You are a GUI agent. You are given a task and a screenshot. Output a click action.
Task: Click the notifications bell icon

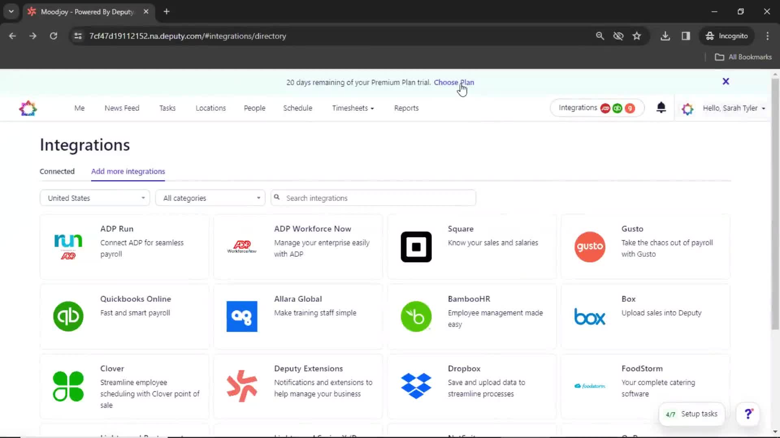(661, 107)
